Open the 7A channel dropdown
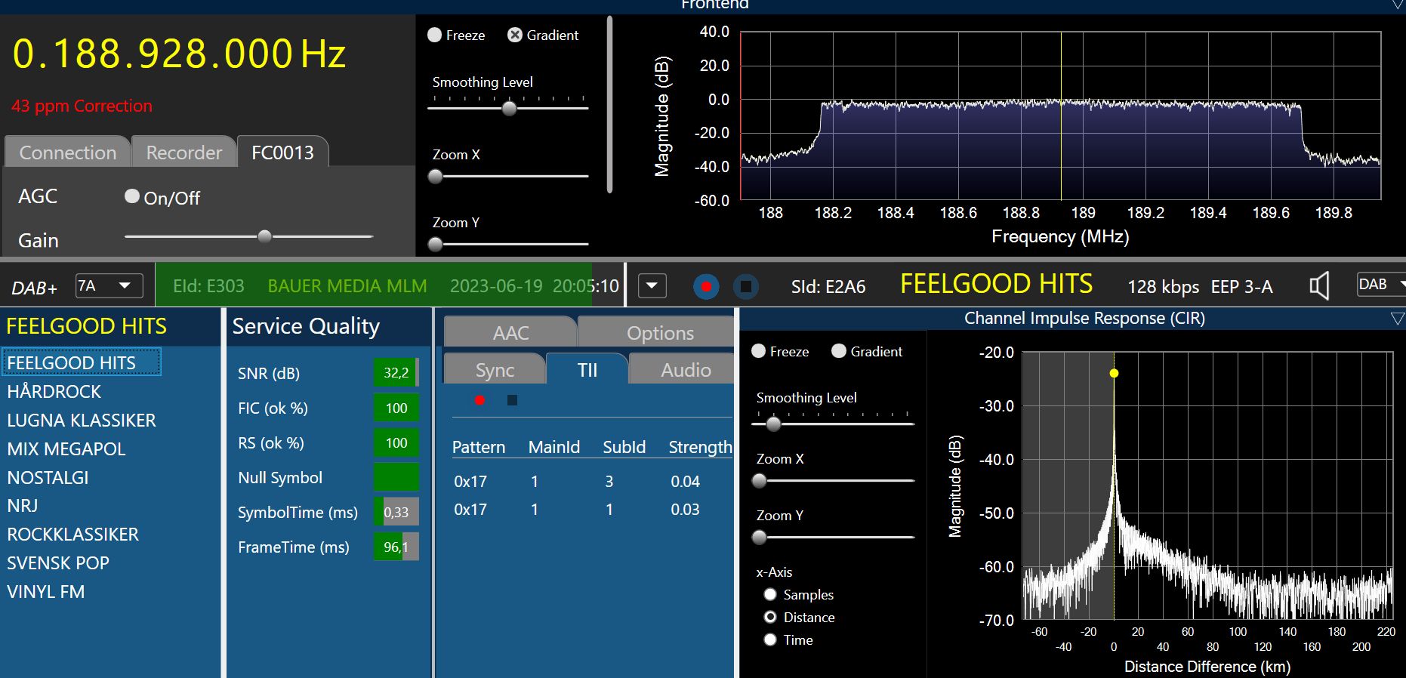The image size is (1406, 678). (109, 286)
